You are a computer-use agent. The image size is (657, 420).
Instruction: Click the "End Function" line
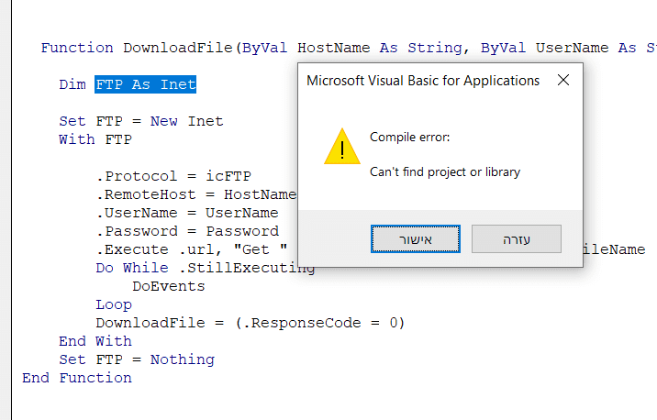(x=77, y=378)
